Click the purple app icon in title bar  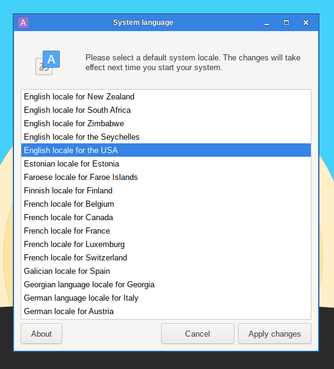coord(23,23)
